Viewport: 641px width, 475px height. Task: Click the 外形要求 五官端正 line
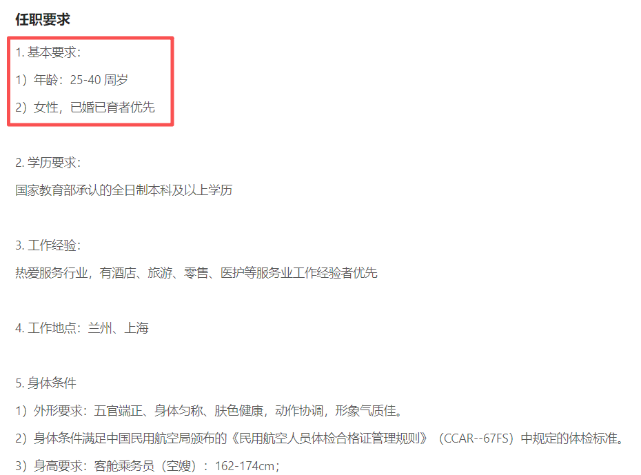[210, 410]
